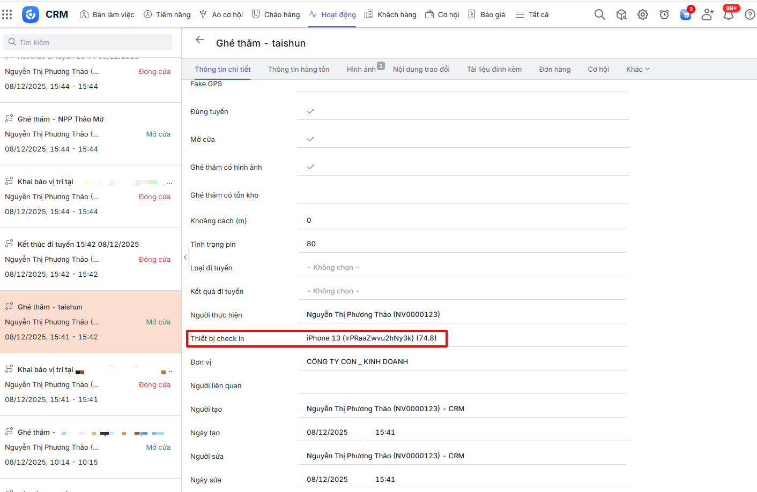Click the add user icon

(x=707, y=14)
